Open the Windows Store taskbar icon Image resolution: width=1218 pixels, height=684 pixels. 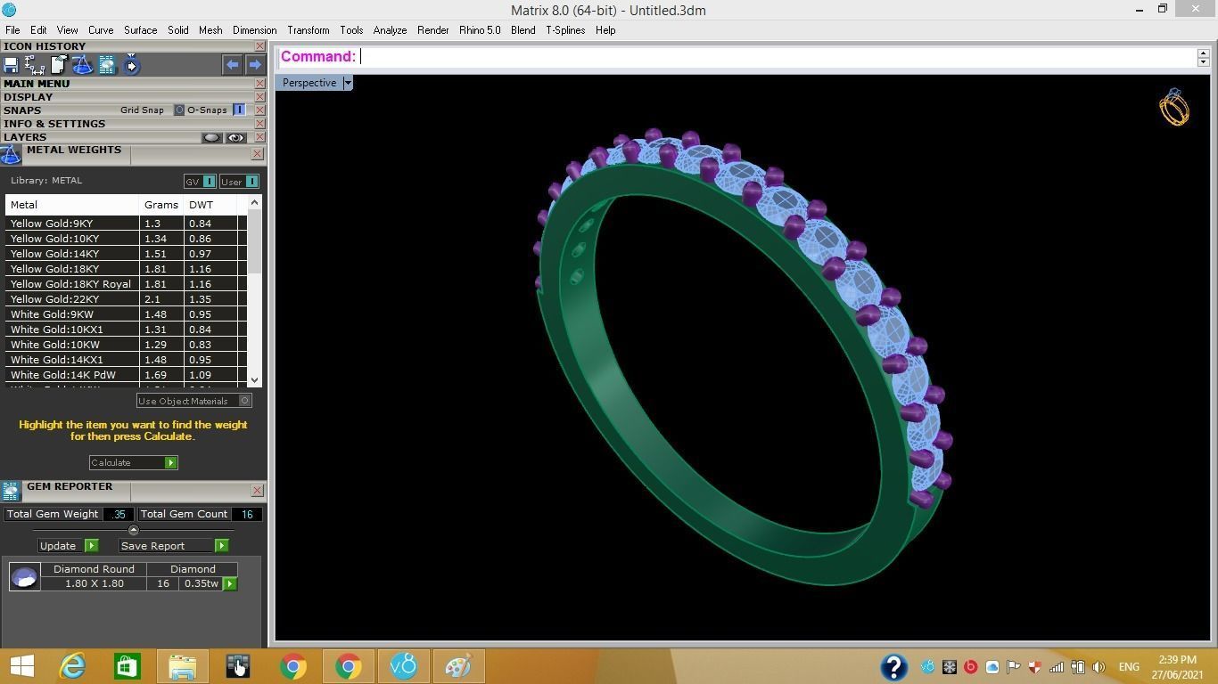127,666
